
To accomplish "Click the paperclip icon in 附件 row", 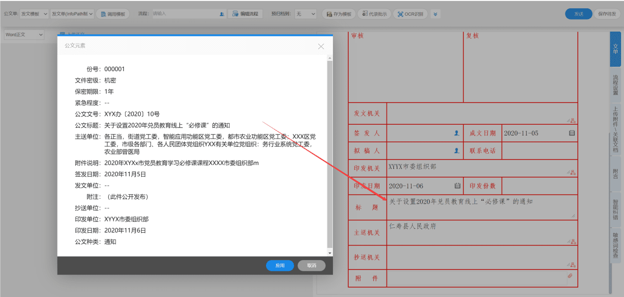I will [570, 276].
